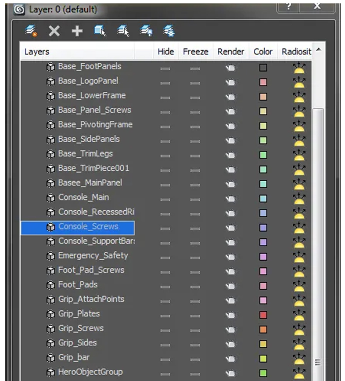Toggle radiosity for the Grip_Sides row
This screenshot has height=381, width=345.
pyautogui.click(x=299, y=343)
